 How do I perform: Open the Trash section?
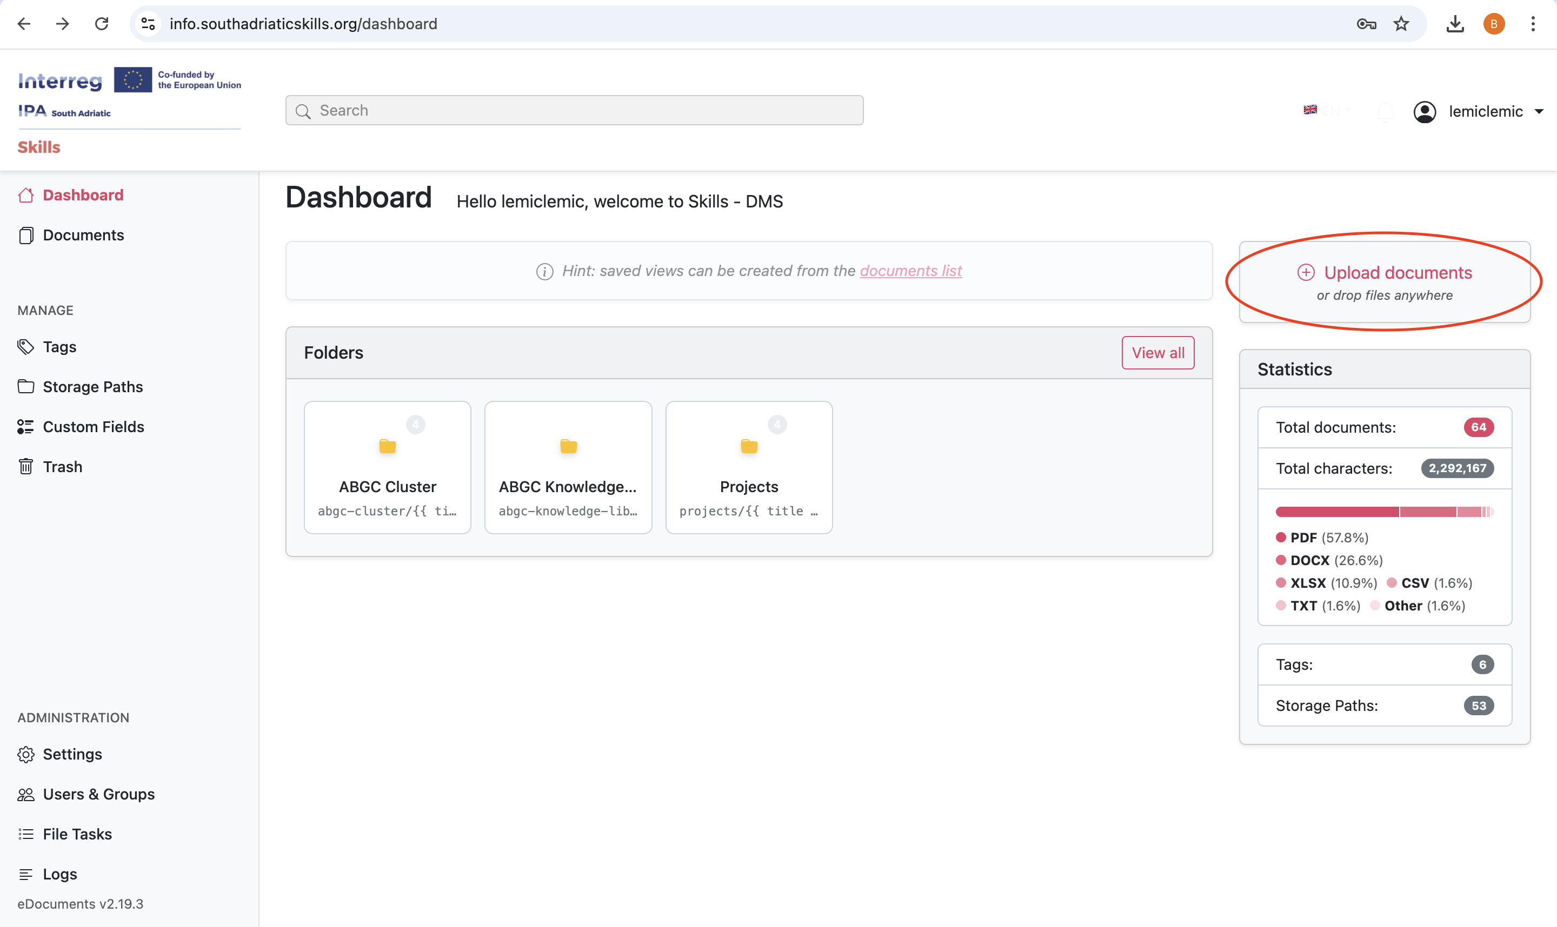pyautogui.click(x=62, y=467)
